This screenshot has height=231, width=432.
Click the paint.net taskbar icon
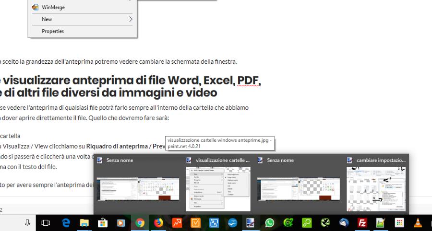[251, 222]
